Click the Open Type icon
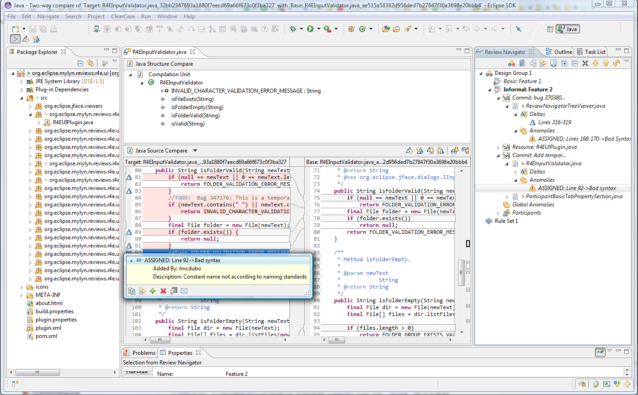This screenshot has height=395, width=638. 386,29
